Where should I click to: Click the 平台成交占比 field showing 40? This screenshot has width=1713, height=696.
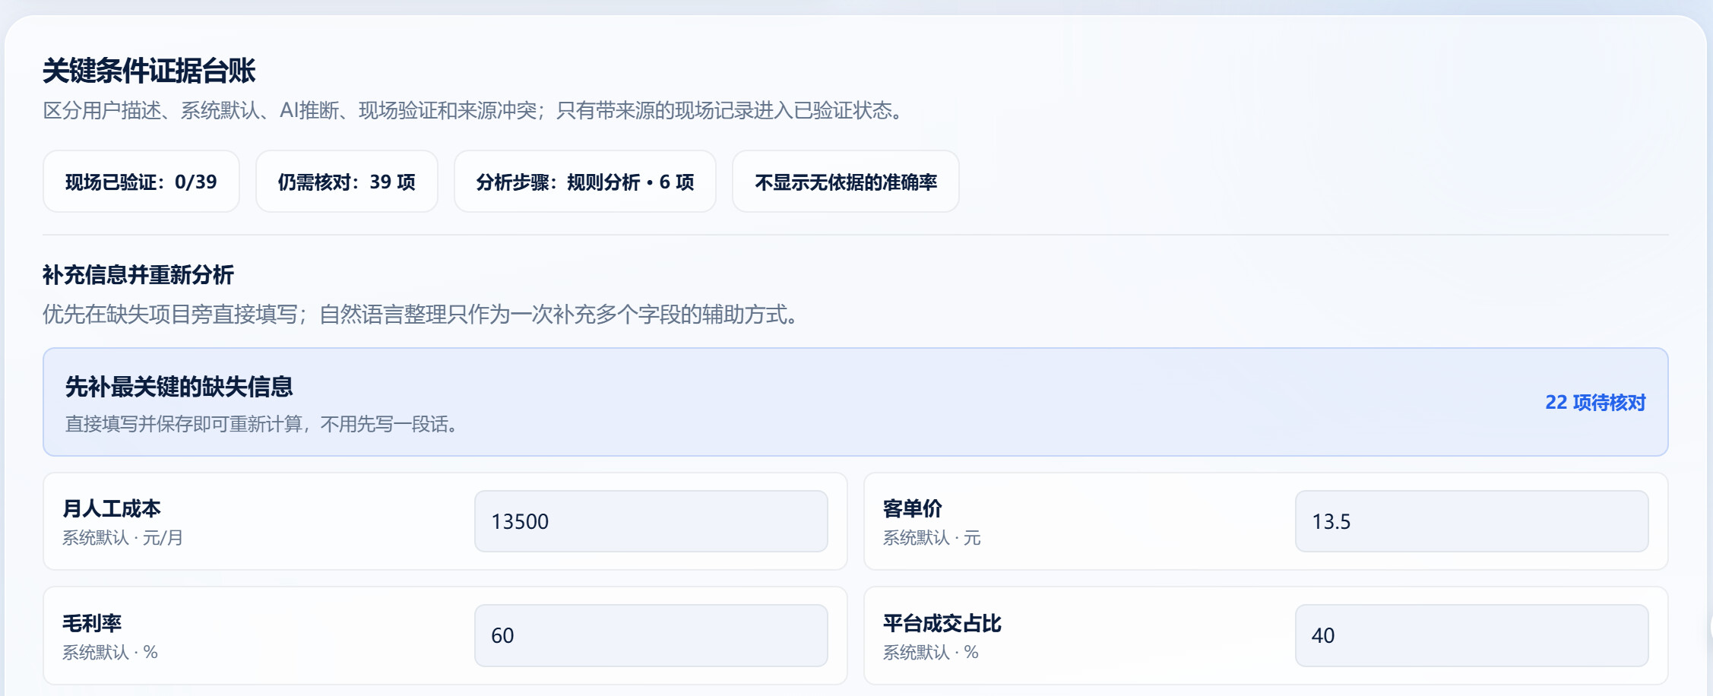(x=1472, y=635)
